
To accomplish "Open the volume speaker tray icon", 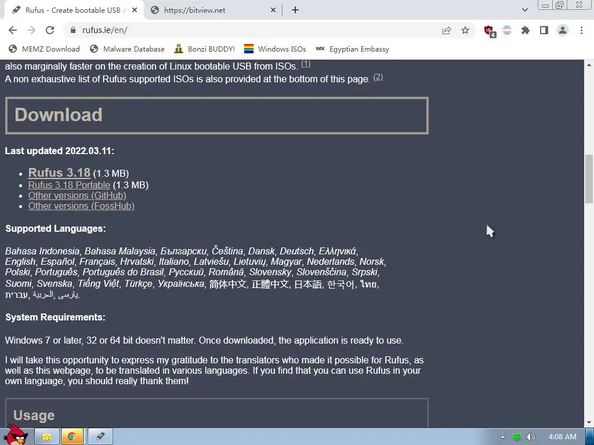I will coord(531,437).
